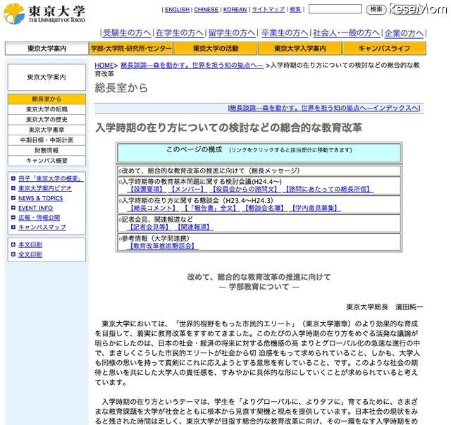Open the サイトマップ link in header
This screenshot has width=451, height=425.
pyautogui.click(x=268, y=10)
